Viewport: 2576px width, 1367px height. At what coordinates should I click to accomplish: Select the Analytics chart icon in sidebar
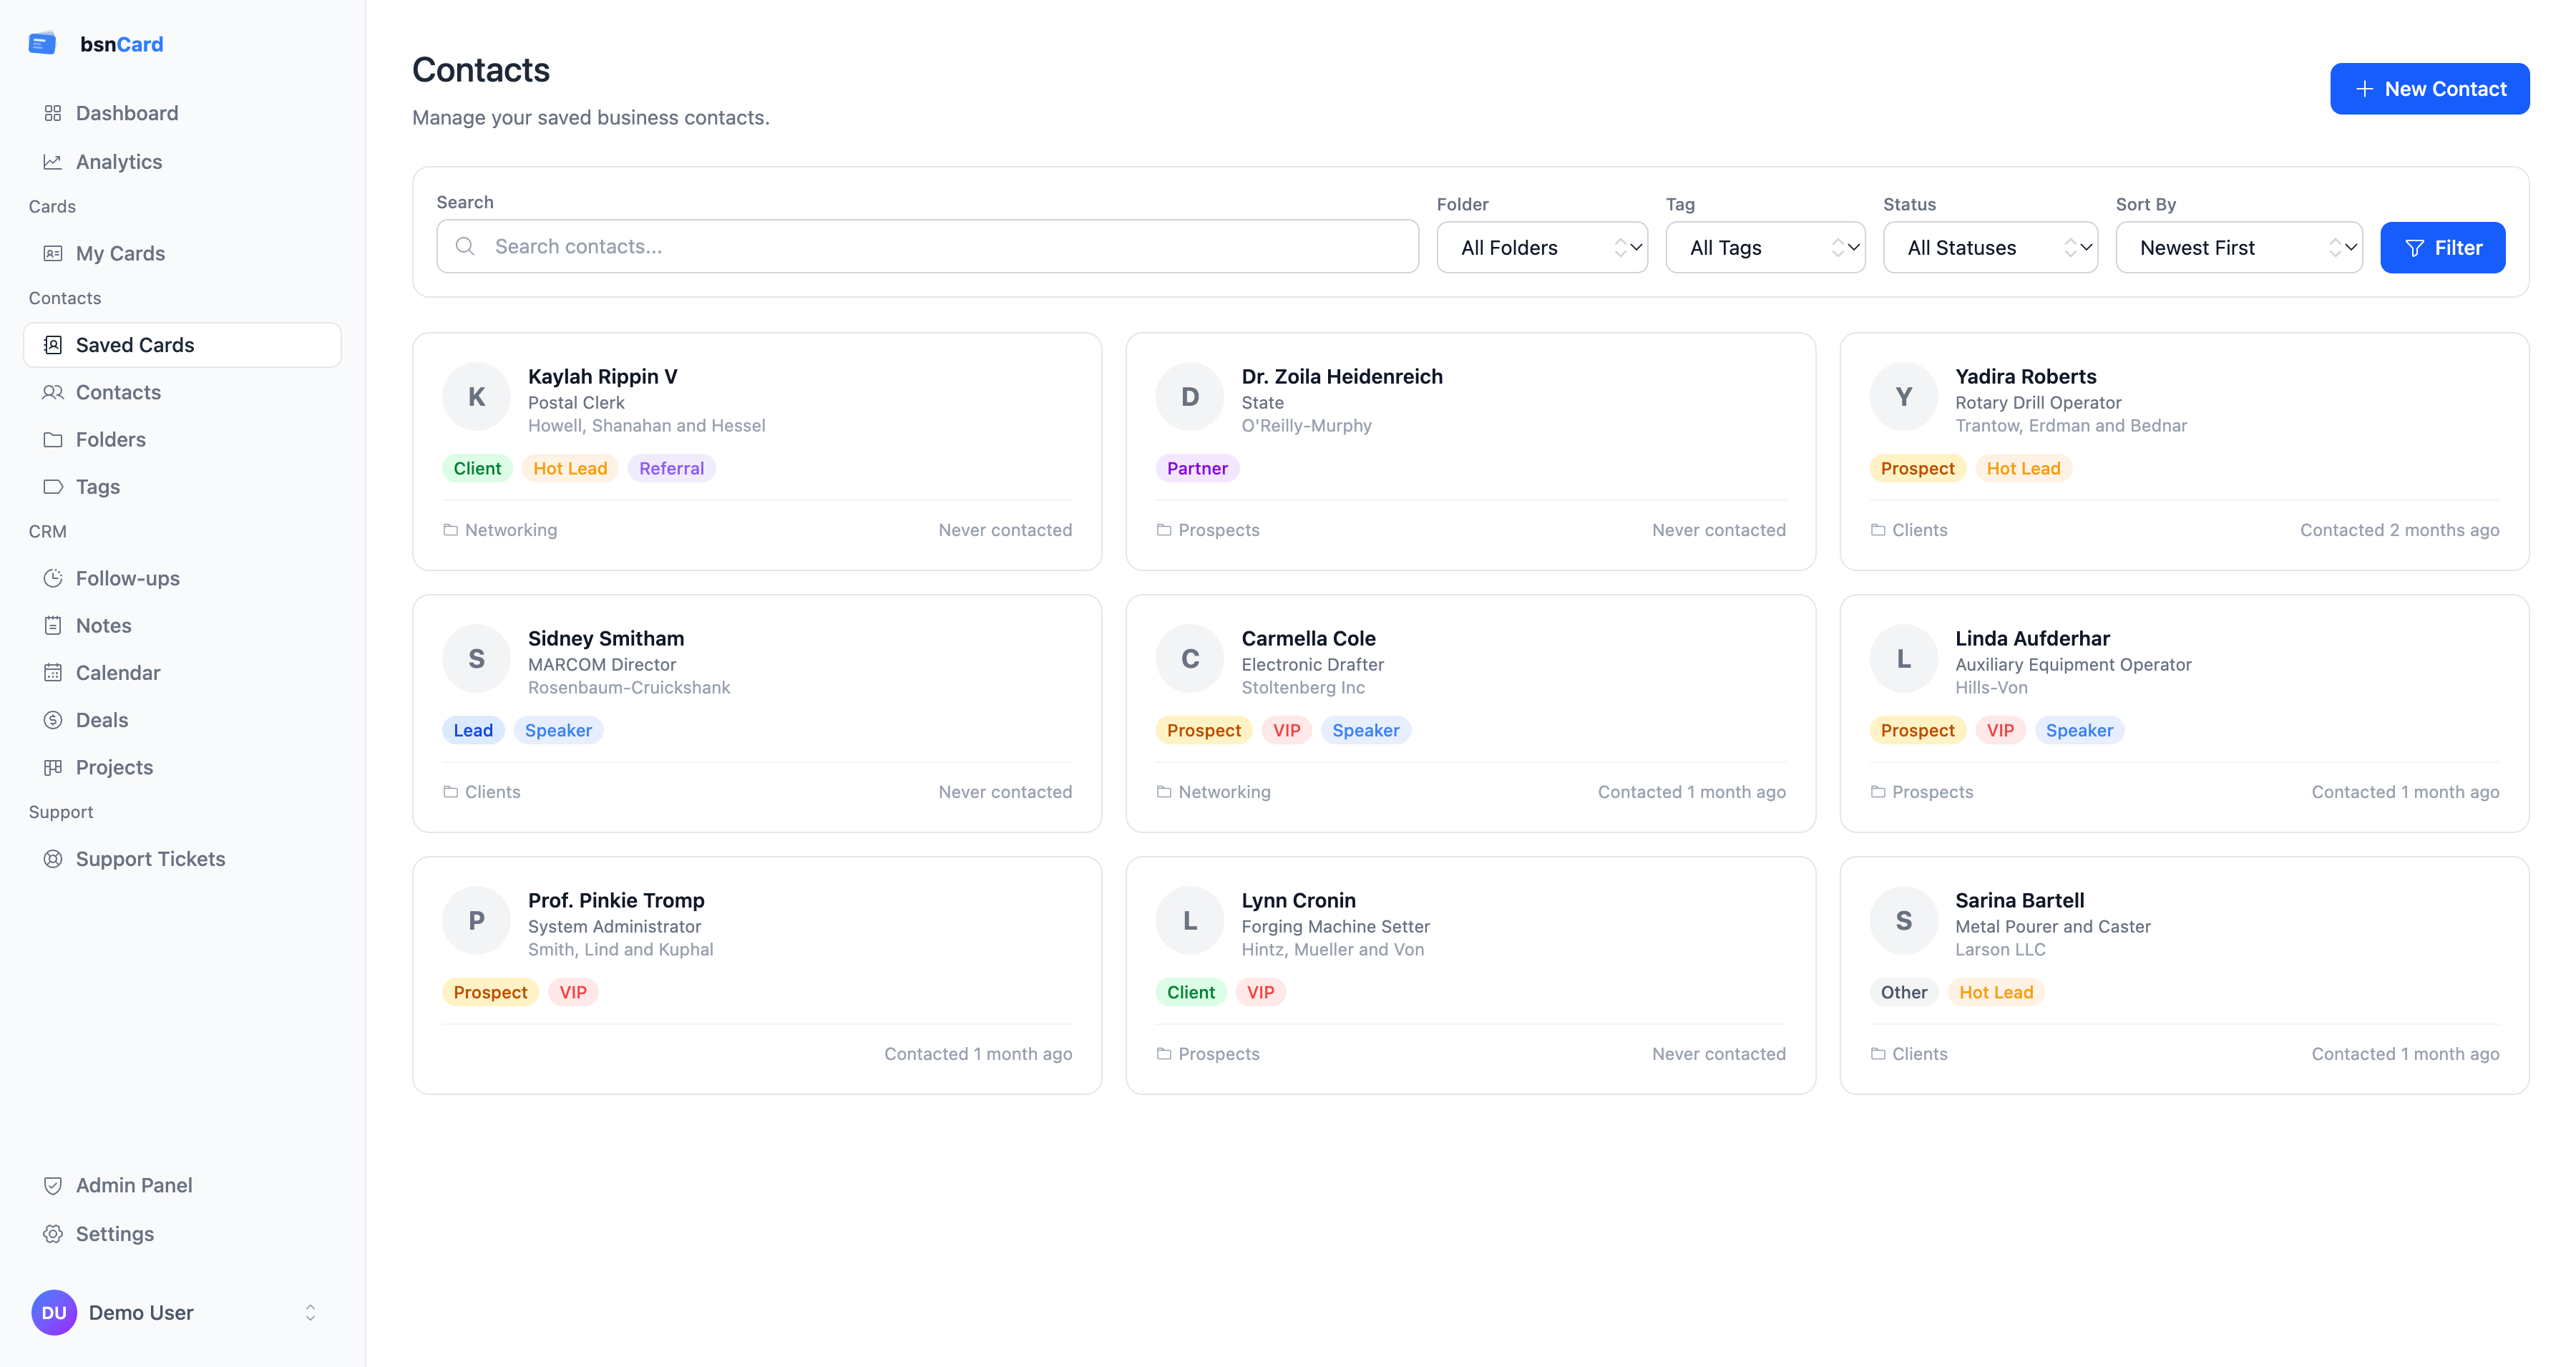(x=54, y=161)
